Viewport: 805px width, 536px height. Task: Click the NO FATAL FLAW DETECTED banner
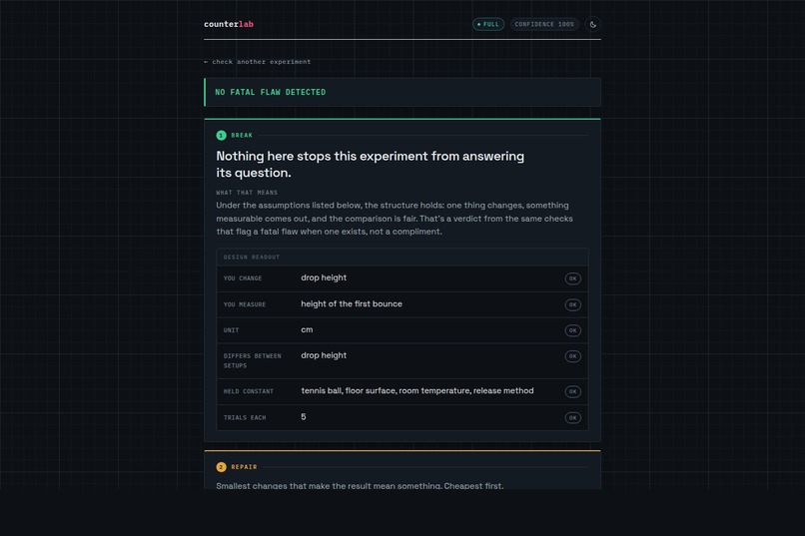(402, 92)
